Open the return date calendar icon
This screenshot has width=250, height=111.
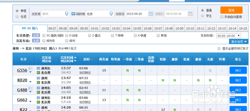[x=190, y=14]
